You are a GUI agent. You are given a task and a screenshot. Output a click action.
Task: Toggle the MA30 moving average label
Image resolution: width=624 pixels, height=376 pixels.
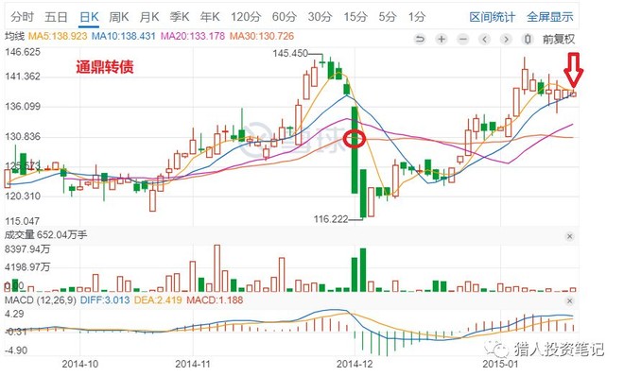click(x=262, y=36)
